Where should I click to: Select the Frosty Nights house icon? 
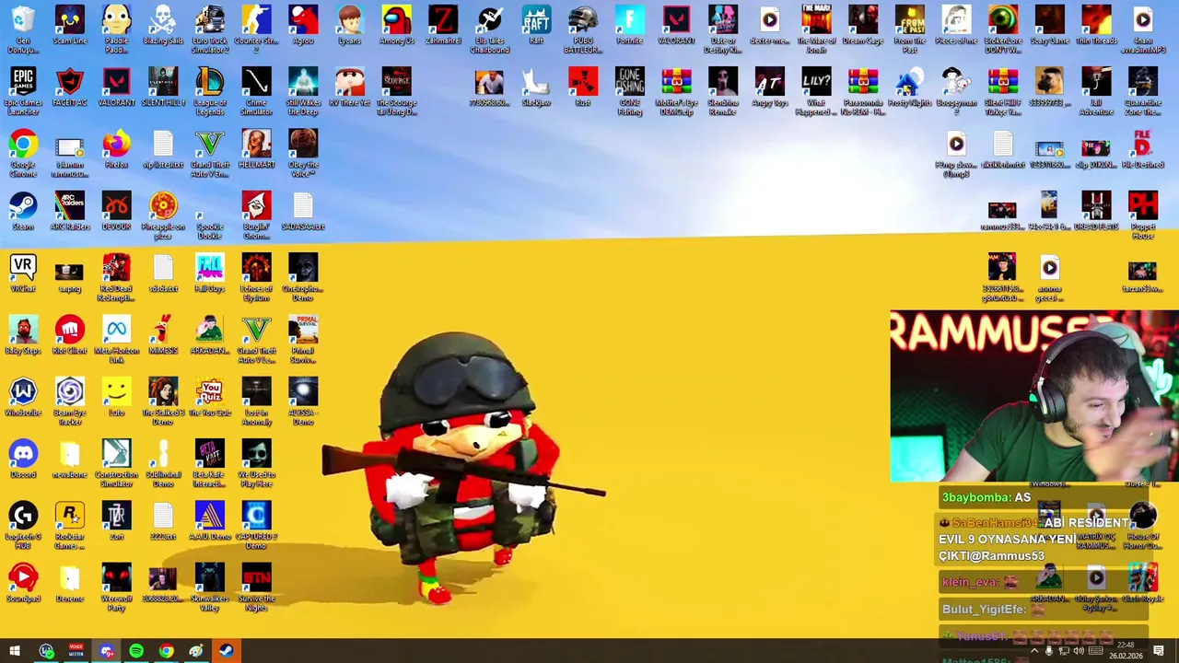pyautogui.click(x=909, y=87)
